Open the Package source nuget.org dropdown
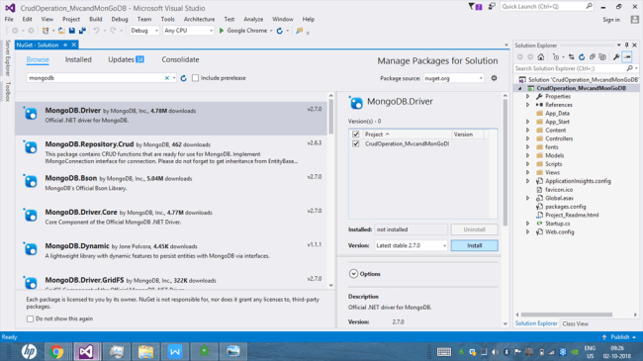The height and width of the screenshot is (361, 643). click(x=453, y=78)
